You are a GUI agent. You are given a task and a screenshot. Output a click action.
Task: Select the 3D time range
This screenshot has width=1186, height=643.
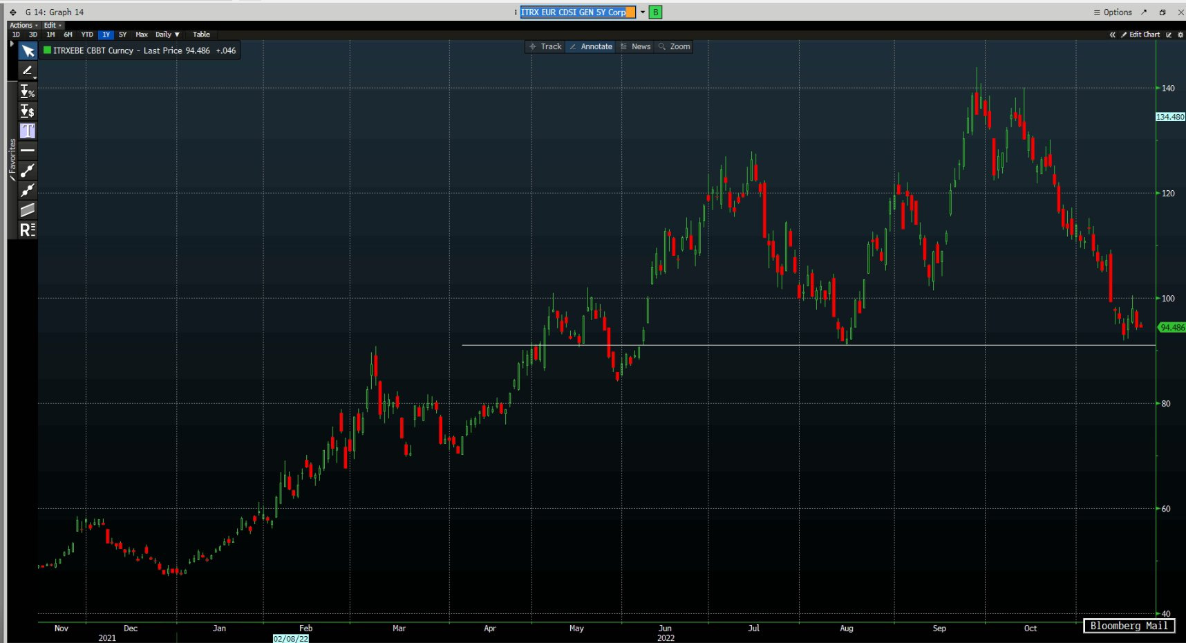pos(32,35)
